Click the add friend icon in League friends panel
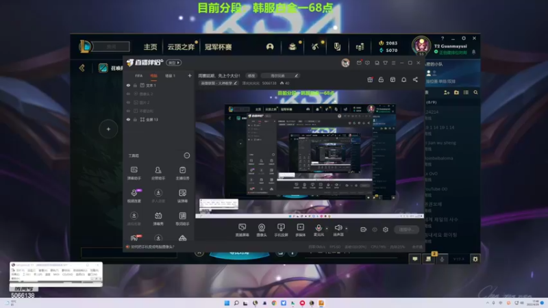The width and height of the screenshot is (548, 308). pos(447,92)
